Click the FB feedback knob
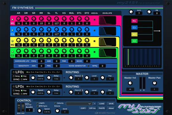 pyautogui.click(x=149, y=12)
